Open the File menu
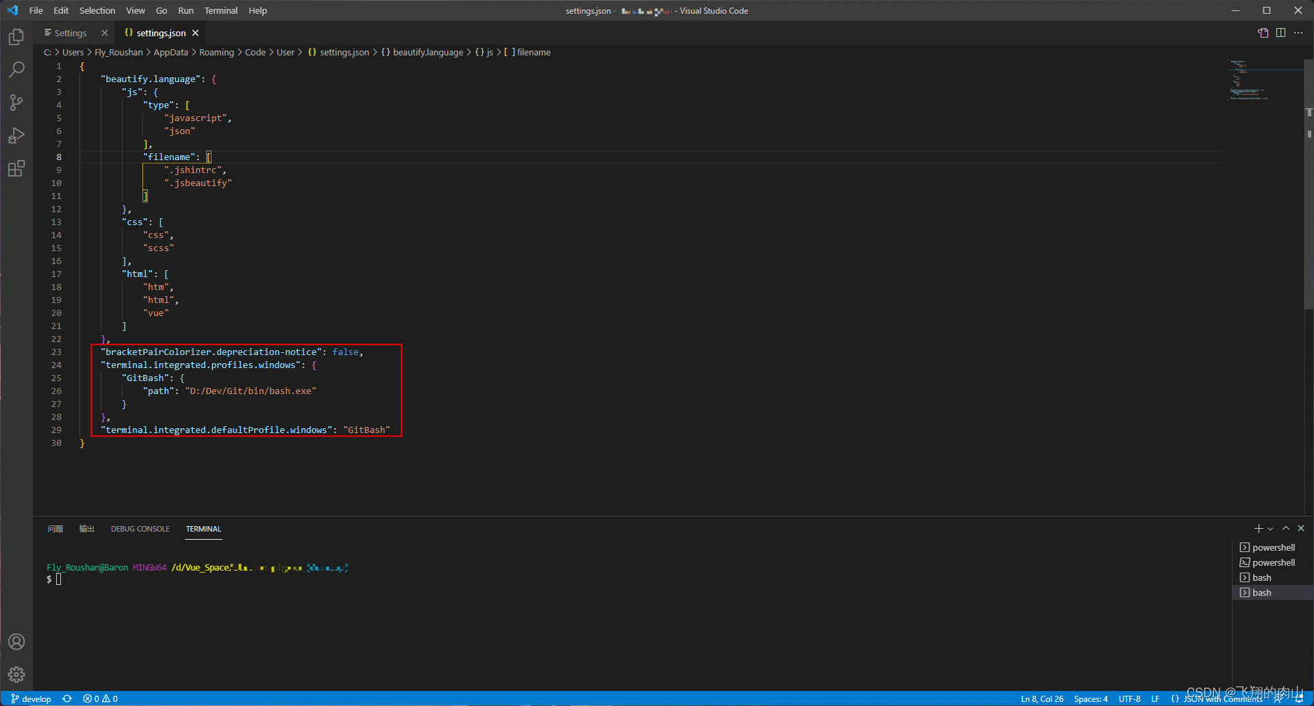The height and width of the screenshot is (706, 1314). (36, 10)
